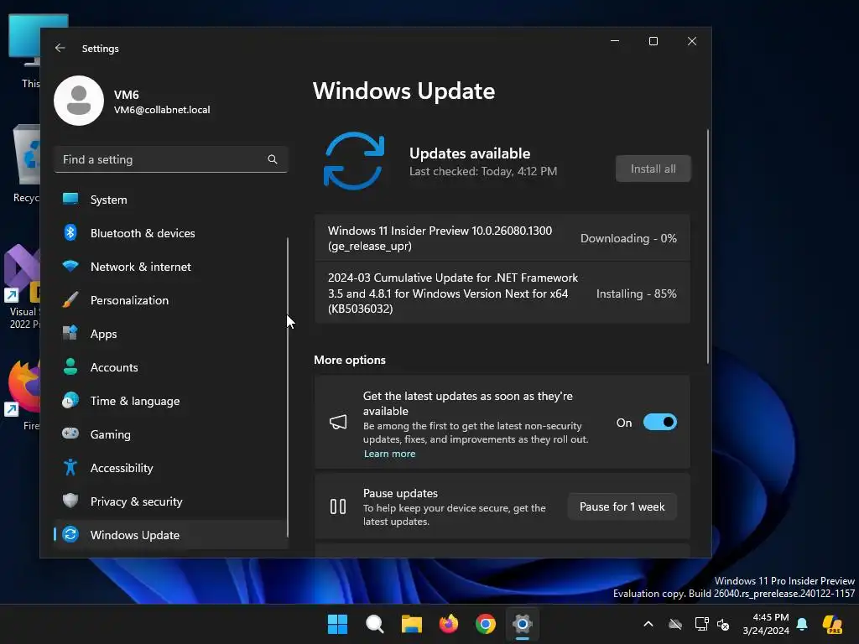Show hidden icons tray chevron
This screenshot has height=644, width=859.
coord(648,624)
